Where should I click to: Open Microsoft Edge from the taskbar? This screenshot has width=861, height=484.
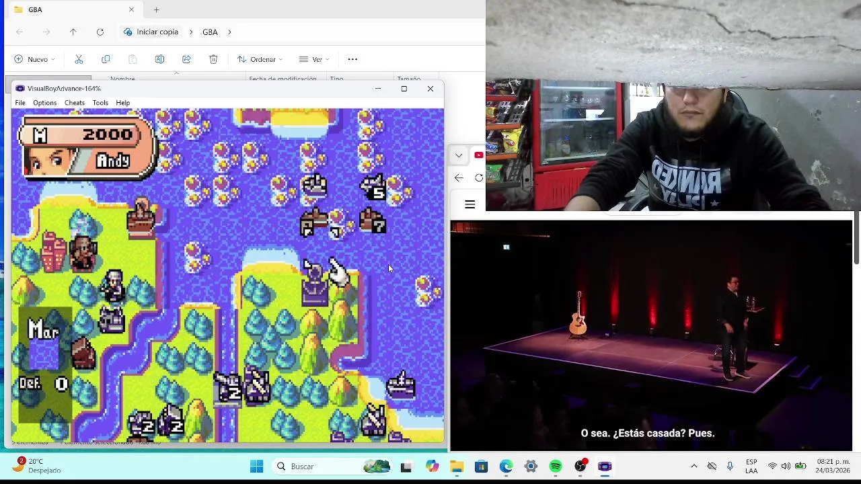[506, 466]
